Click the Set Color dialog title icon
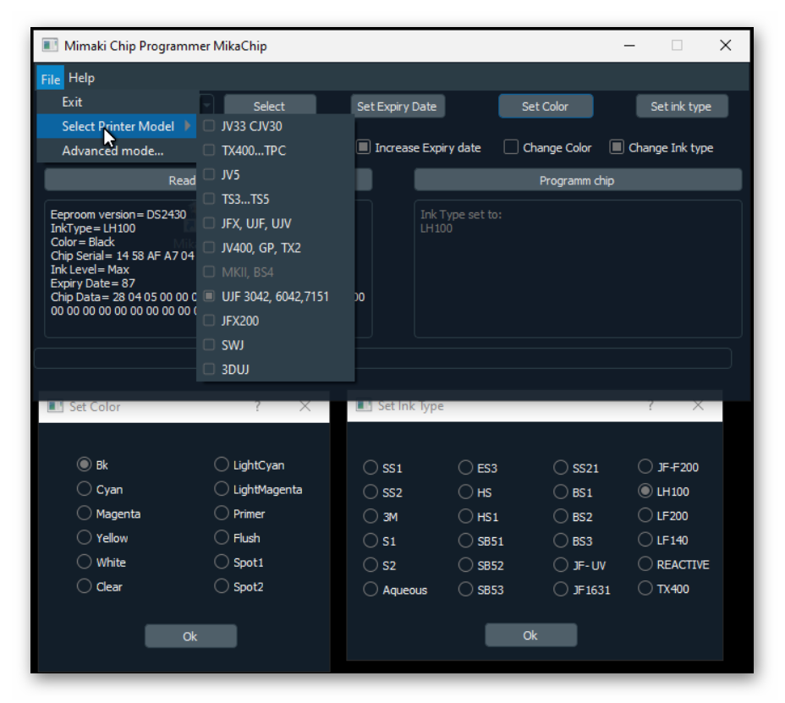 (55, 406)
